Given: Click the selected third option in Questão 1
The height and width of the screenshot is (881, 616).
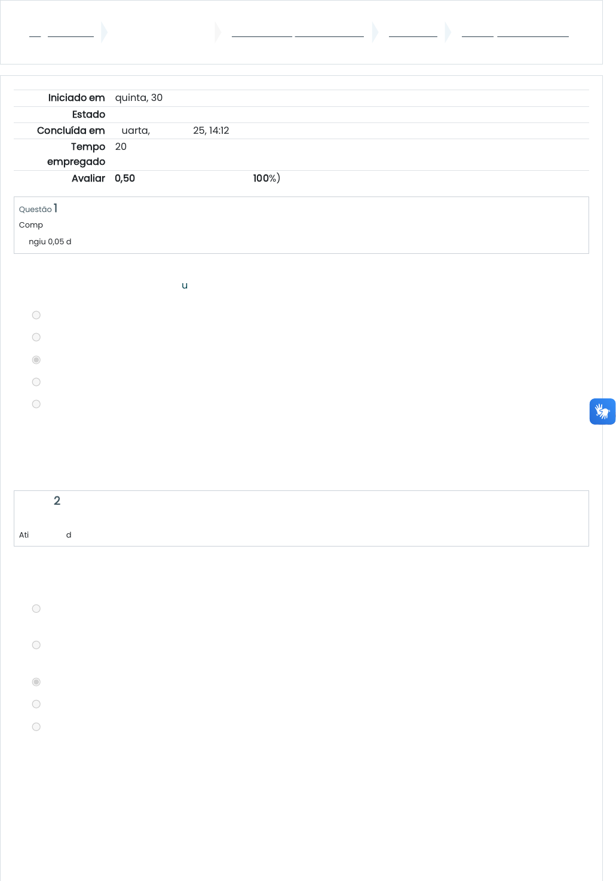Looking at the screenshot, I should pyautogui.click(x=36, y=360).
